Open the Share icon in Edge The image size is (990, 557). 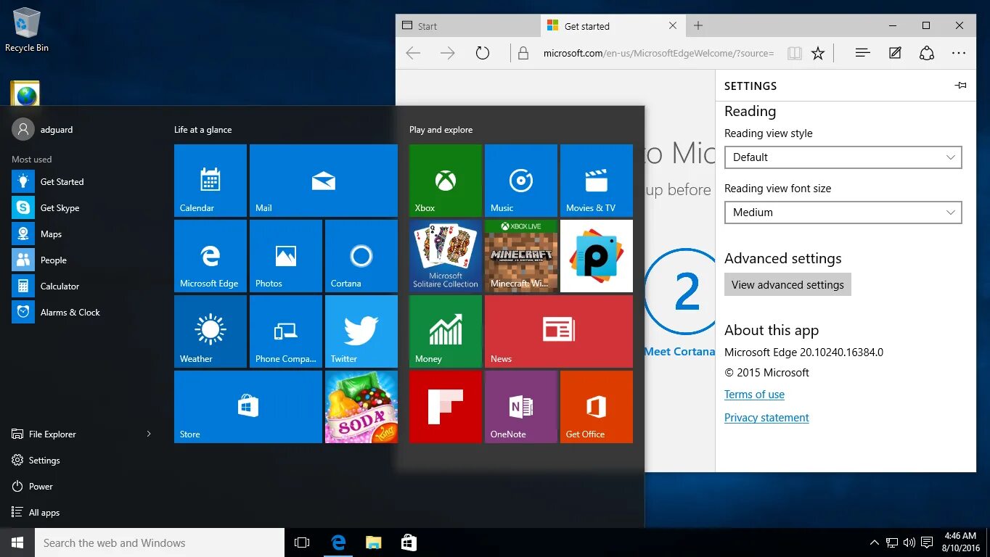click(927, 53)
